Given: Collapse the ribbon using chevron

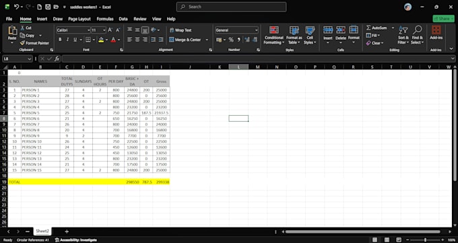Looking at the screenshot, I should coord(451,48).
